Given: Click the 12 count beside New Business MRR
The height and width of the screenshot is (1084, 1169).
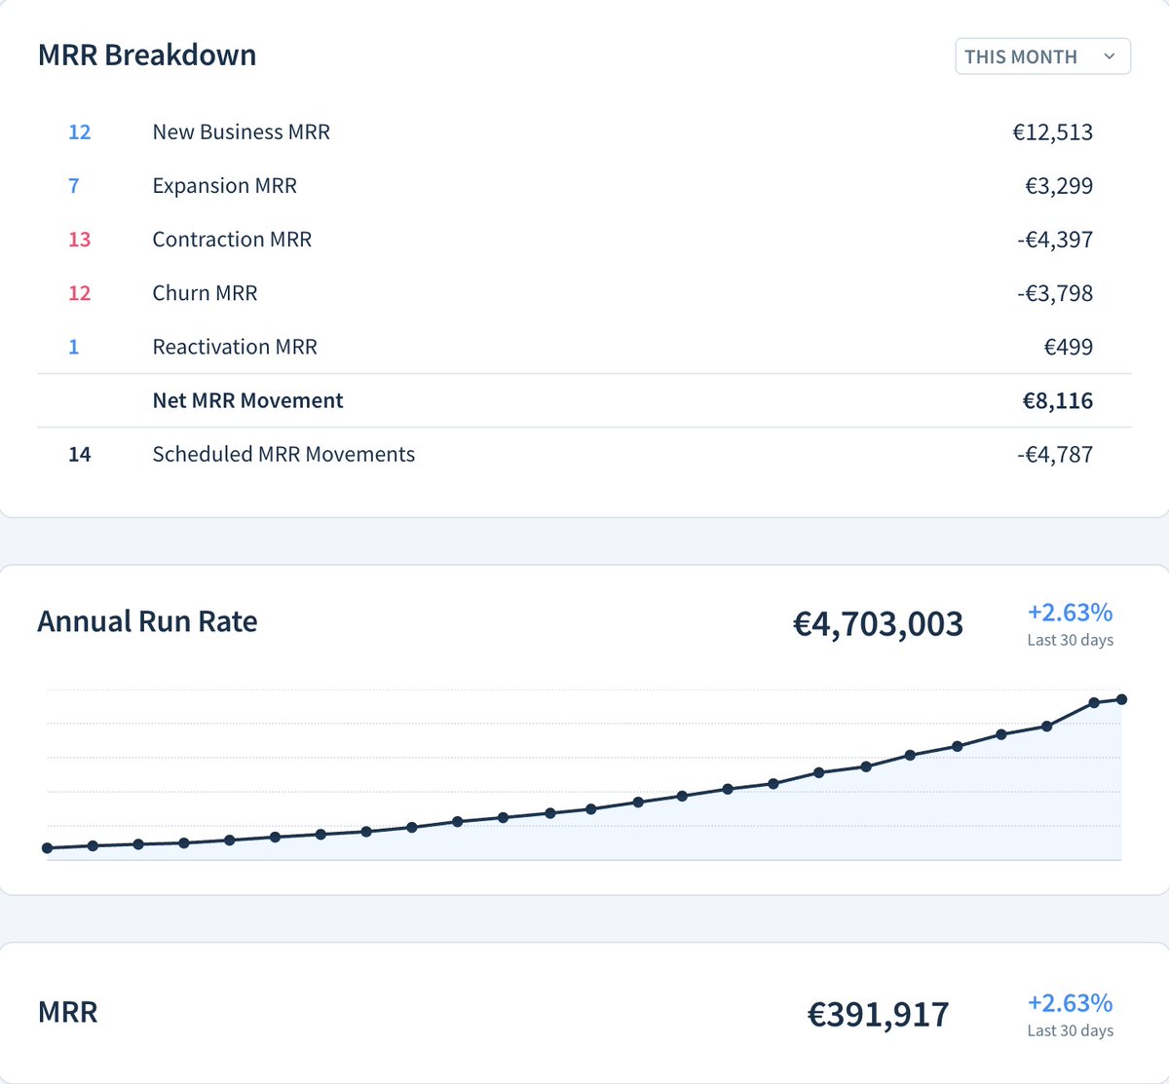Looking at the screenshot, I should (x=79, y=132).
